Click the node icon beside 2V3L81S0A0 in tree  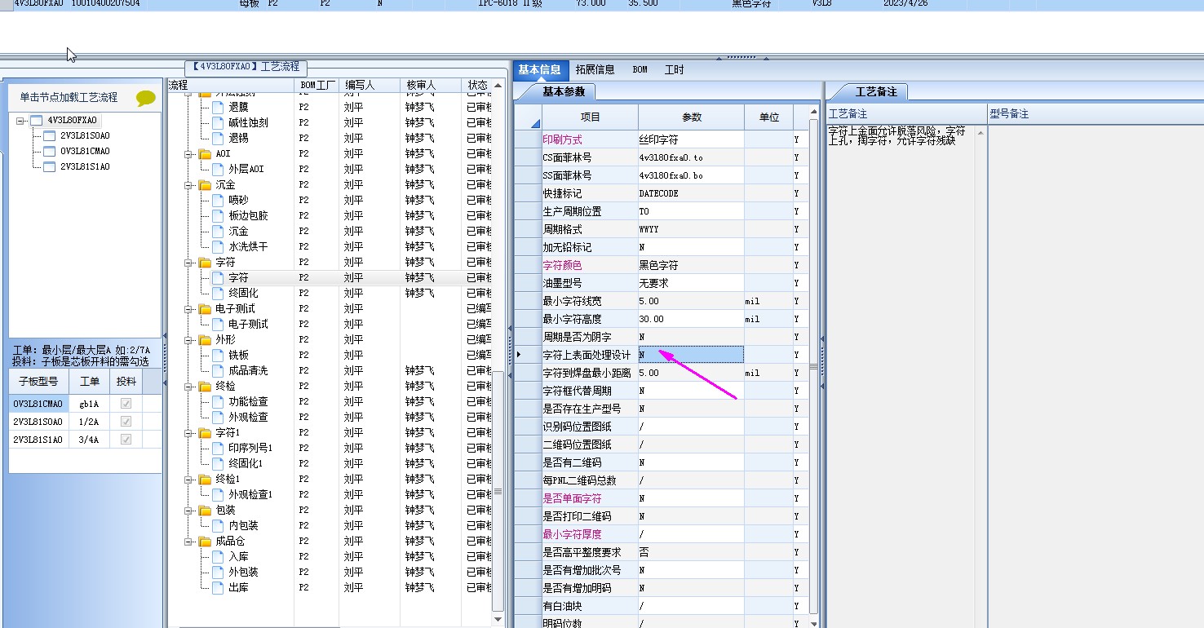coord(49,136)
